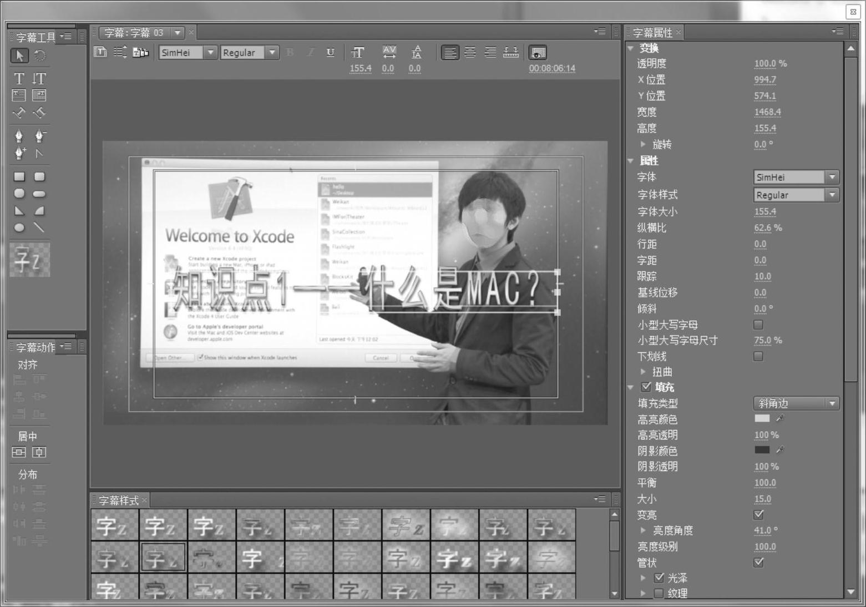Open the 字体 dropdown in properties panel
Viewport: 866px width, 607px height.
click(x=832, y=178)
